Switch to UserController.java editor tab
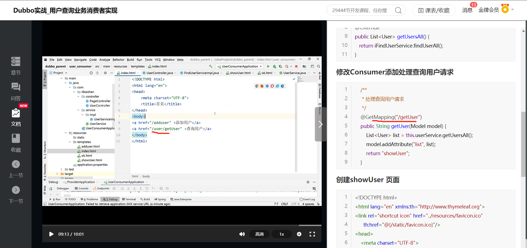 point(159,73)
